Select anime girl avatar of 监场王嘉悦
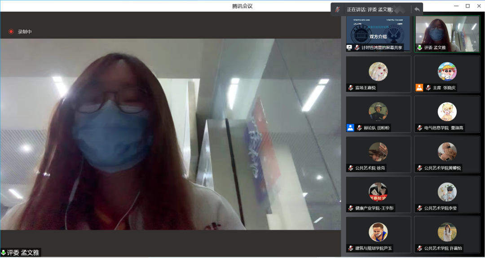485x258 pixels. (x=378, y=71)
